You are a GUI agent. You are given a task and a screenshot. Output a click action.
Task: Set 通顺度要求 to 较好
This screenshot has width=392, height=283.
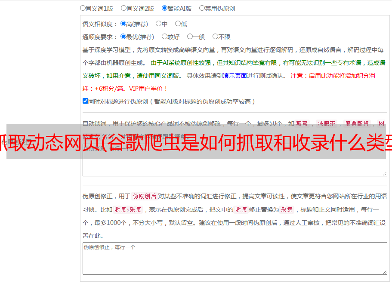point(164,37)
